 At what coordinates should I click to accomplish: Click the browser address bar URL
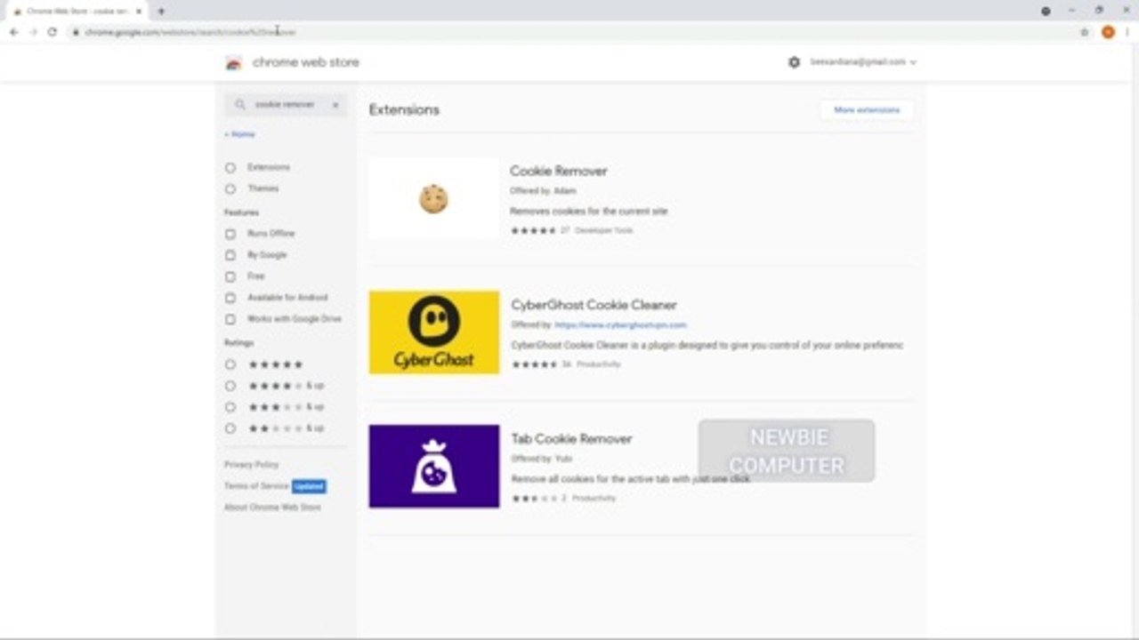click(x=190, y=32)
